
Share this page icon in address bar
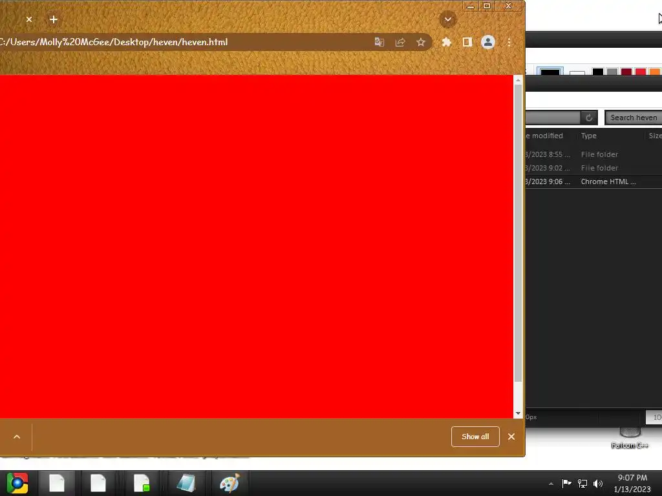pyautogui.click(x=400, y=42)
